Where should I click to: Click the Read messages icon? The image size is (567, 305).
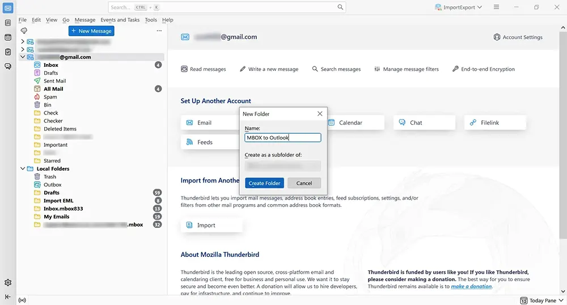tap(184, 69)
